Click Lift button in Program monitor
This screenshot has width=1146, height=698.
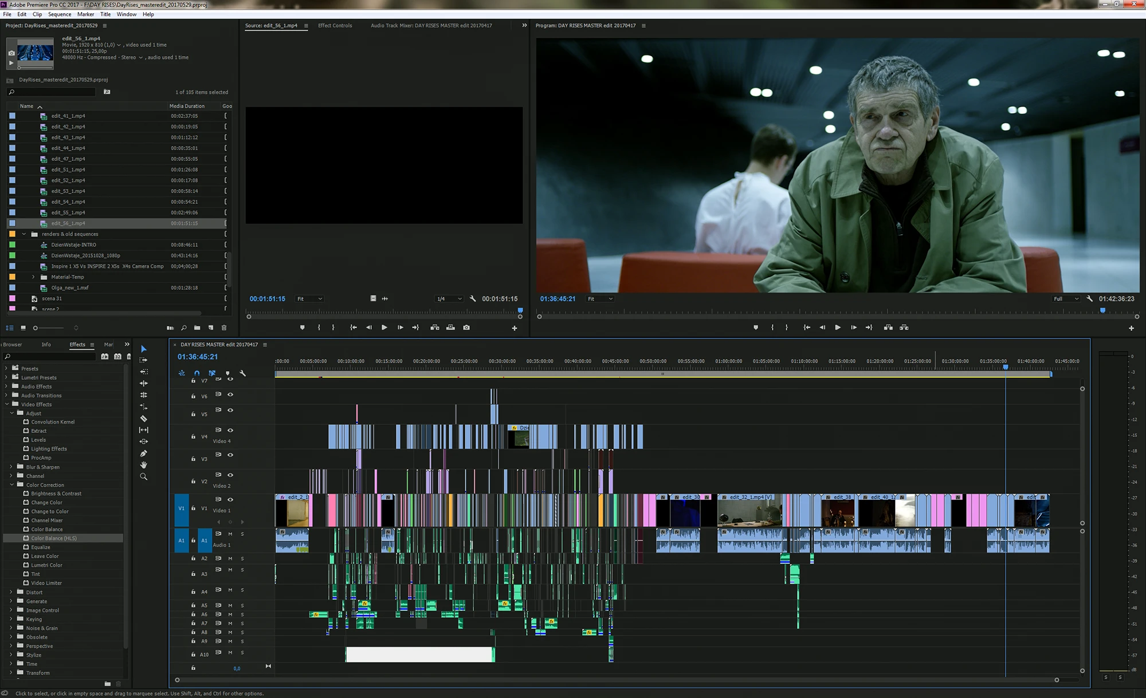pos(888,328)
